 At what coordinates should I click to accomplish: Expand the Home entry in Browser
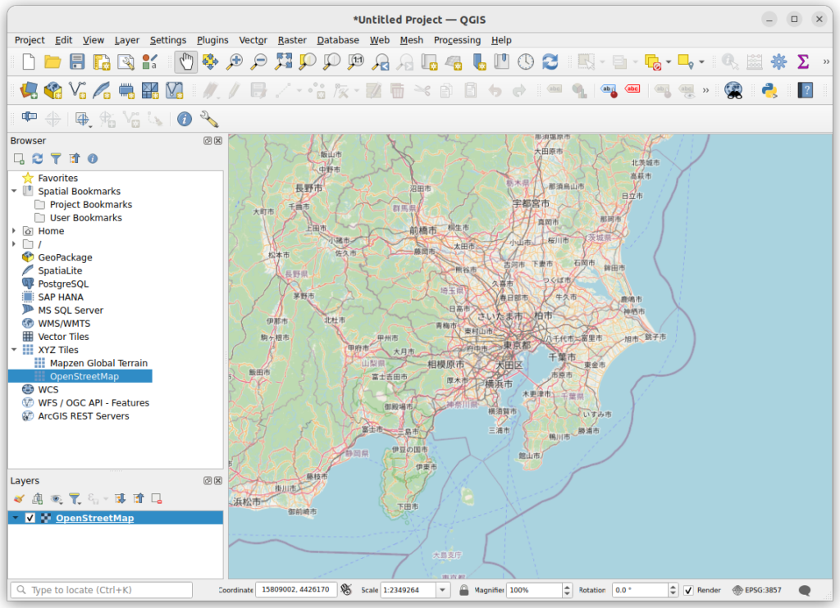pos(13,231)
